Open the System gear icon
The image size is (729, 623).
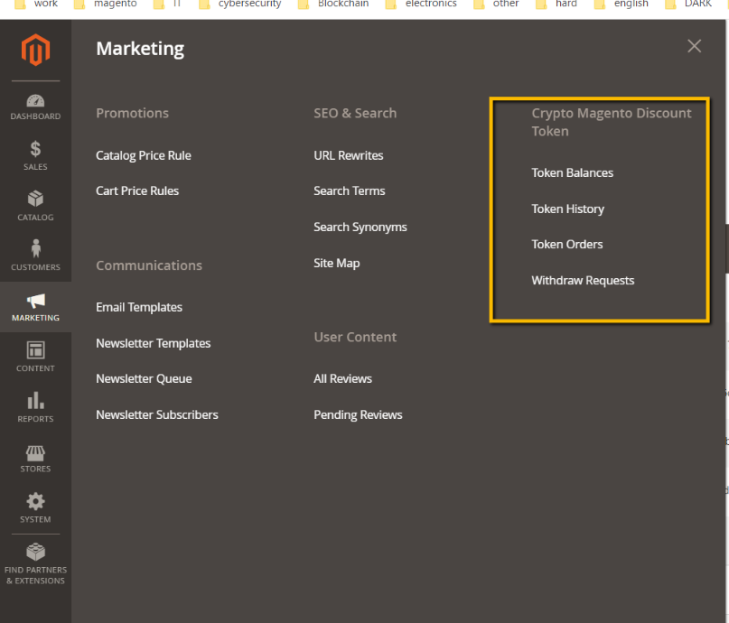point(35,502)
